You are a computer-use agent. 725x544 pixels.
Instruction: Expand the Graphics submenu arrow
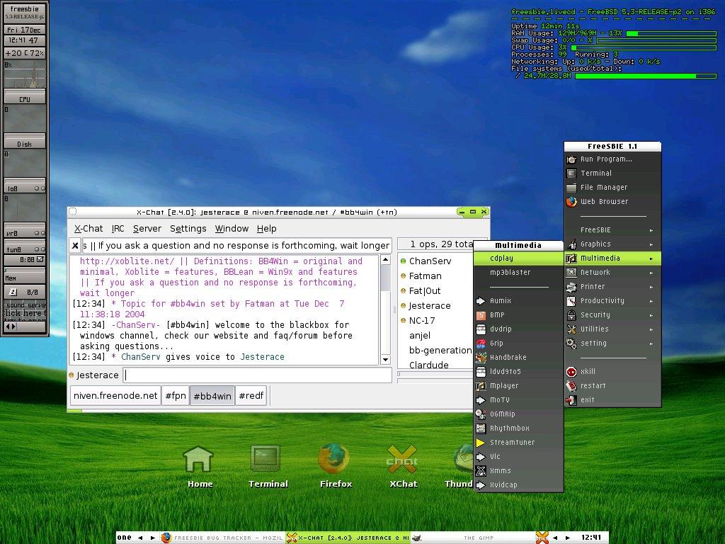click(651, 244)
